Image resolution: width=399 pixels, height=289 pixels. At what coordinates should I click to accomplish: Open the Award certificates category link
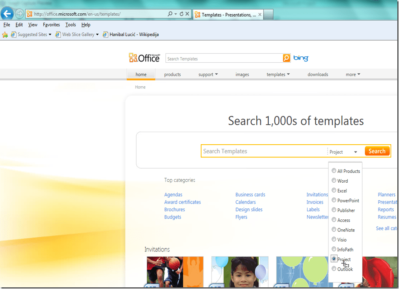point(182,202)
